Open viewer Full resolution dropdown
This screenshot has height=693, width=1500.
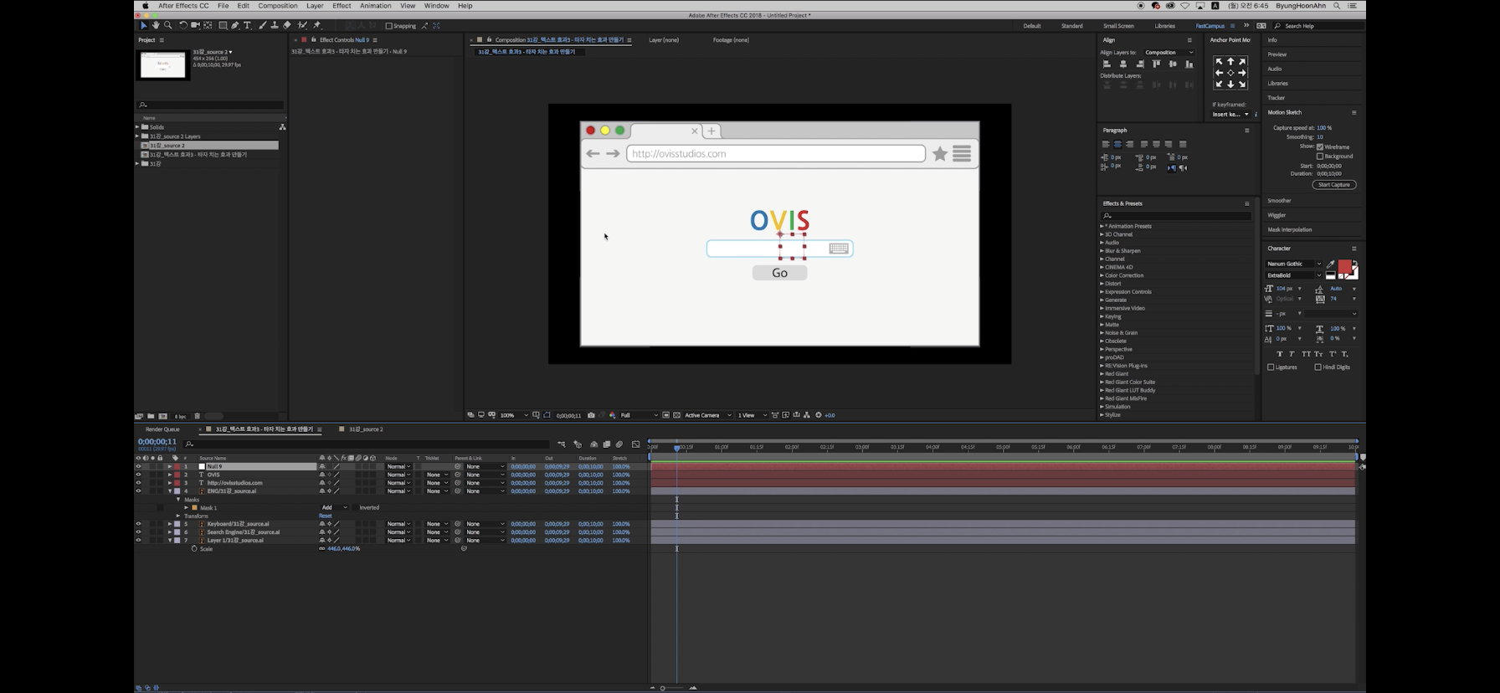click(x=639, y=415)
